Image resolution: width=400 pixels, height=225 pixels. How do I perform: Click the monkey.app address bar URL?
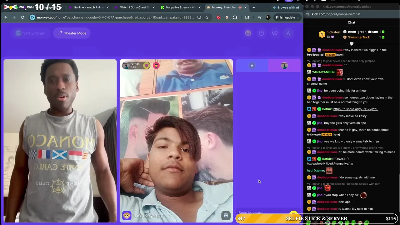[x=115, y=17]
